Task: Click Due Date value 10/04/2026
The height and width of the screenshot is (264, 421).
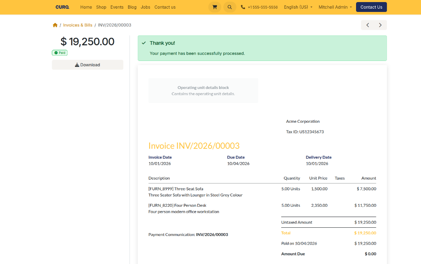Action: coord(238,164)
